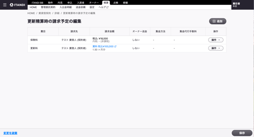Click 変更を破棄 link
Image resolution: width=254 pixels, height=137 pixels.
(10, 133)
